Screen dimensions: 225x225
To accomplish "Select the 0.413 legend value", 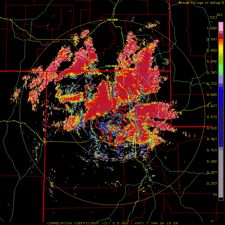I will [212, 150].
